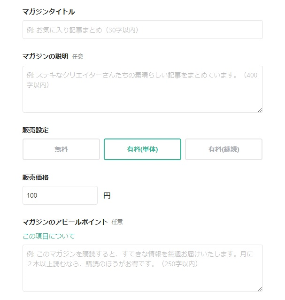This screenshot has height=300, width=285.
Task: Open the この項目について link
Action: tap(48, 236)
